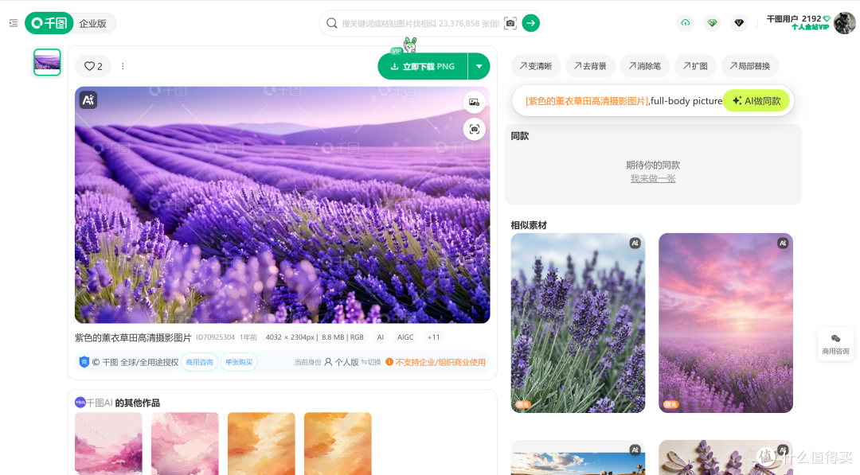Click the 变清晰 tool
This screenshot has height=475, width=860.
coord(536,66)
